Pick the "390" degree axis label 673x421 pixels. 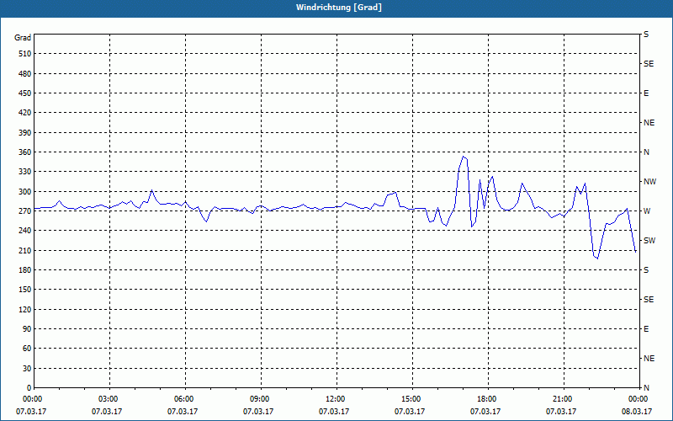[x=25, y=133]
